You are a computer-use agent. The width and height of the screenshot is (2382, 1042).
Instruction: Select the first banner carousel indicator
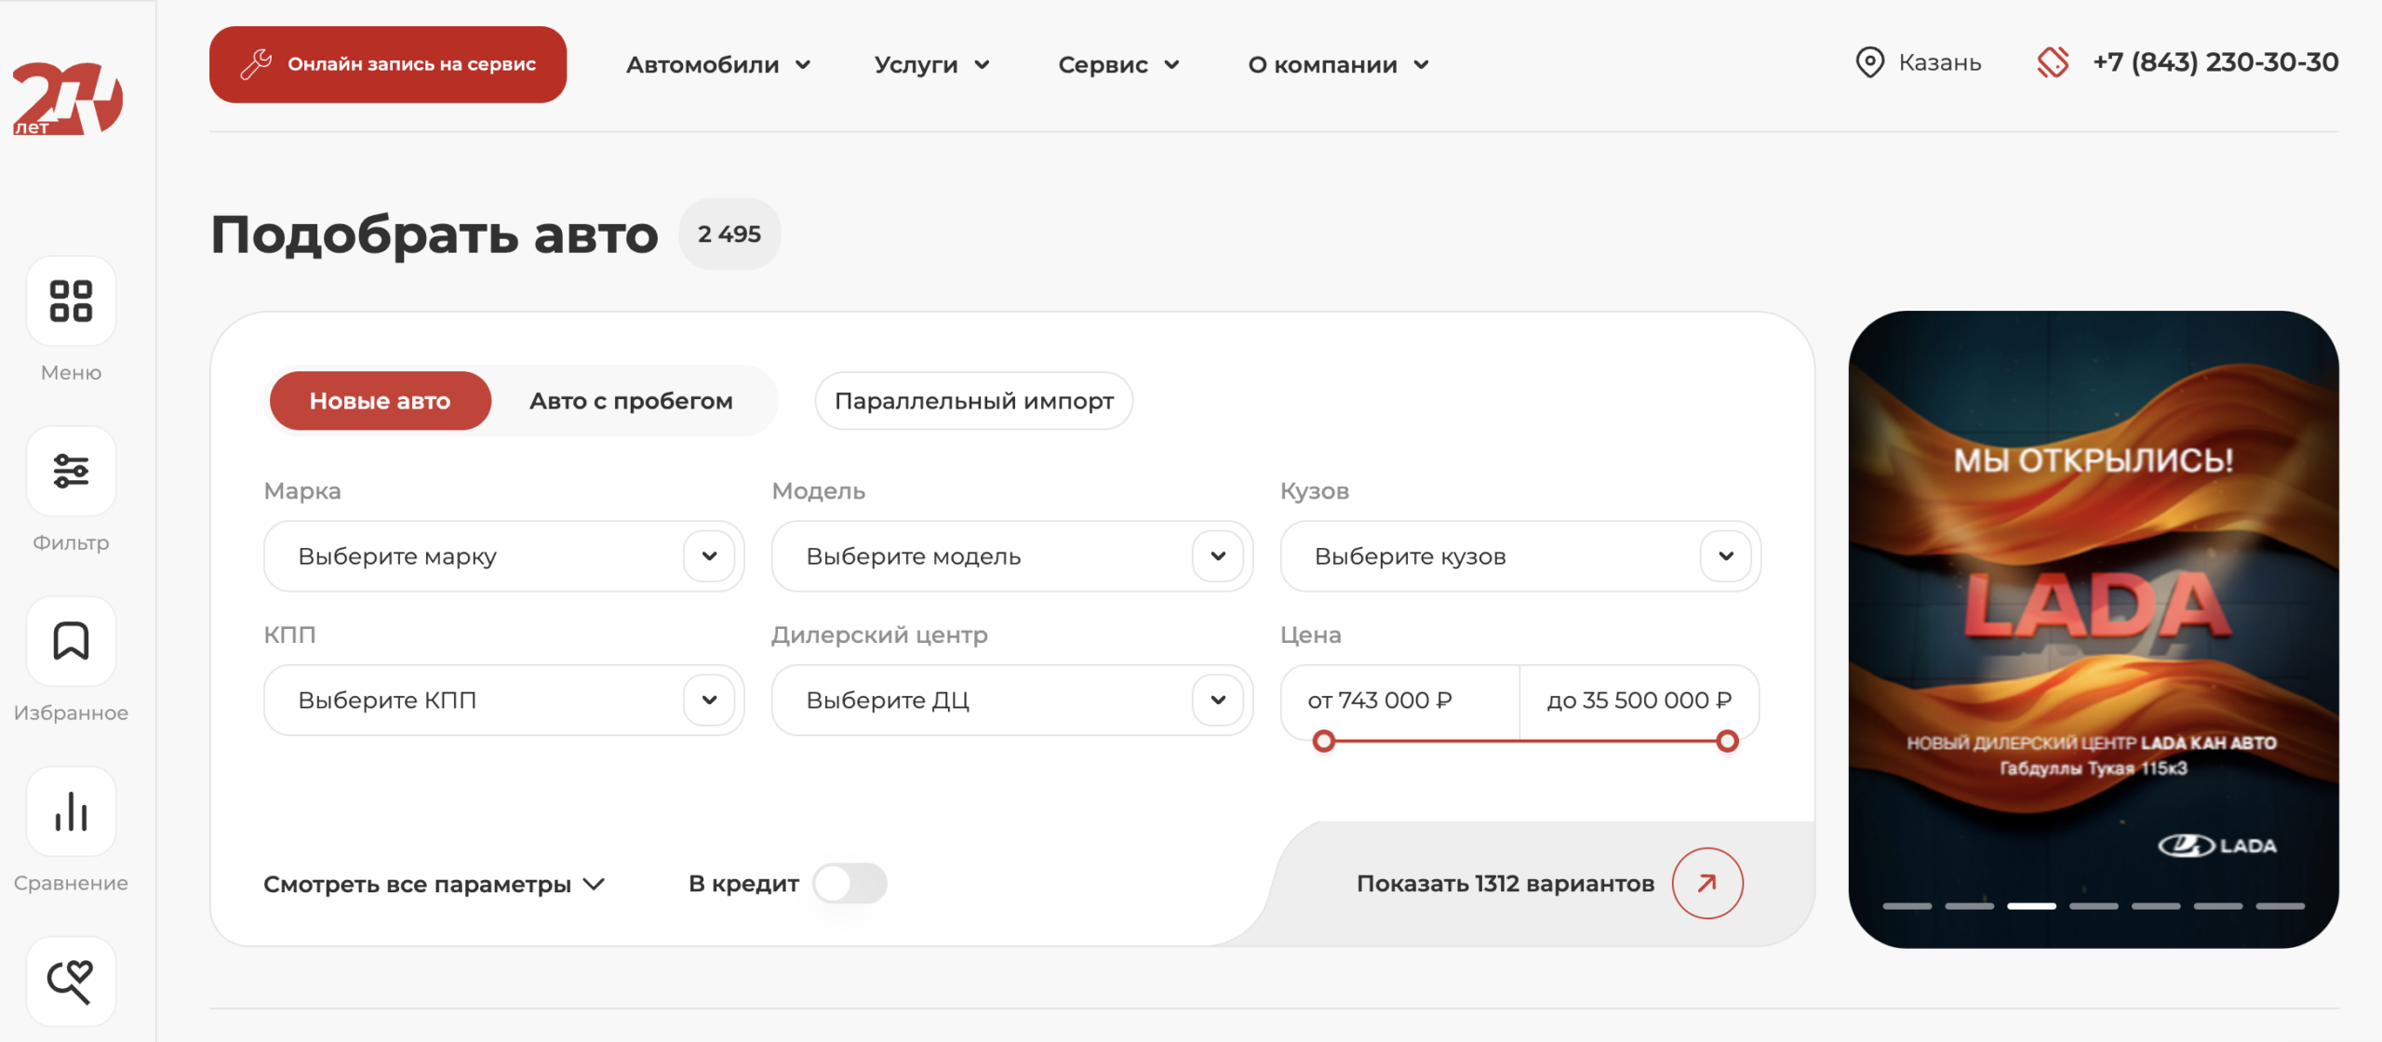click(1907, 905)
